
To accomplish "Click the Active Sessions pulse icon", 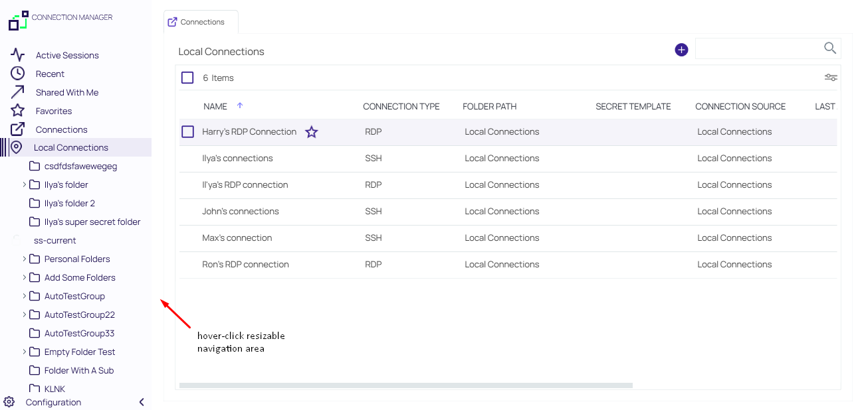I will pyautogui.click(x=17, y=55).
